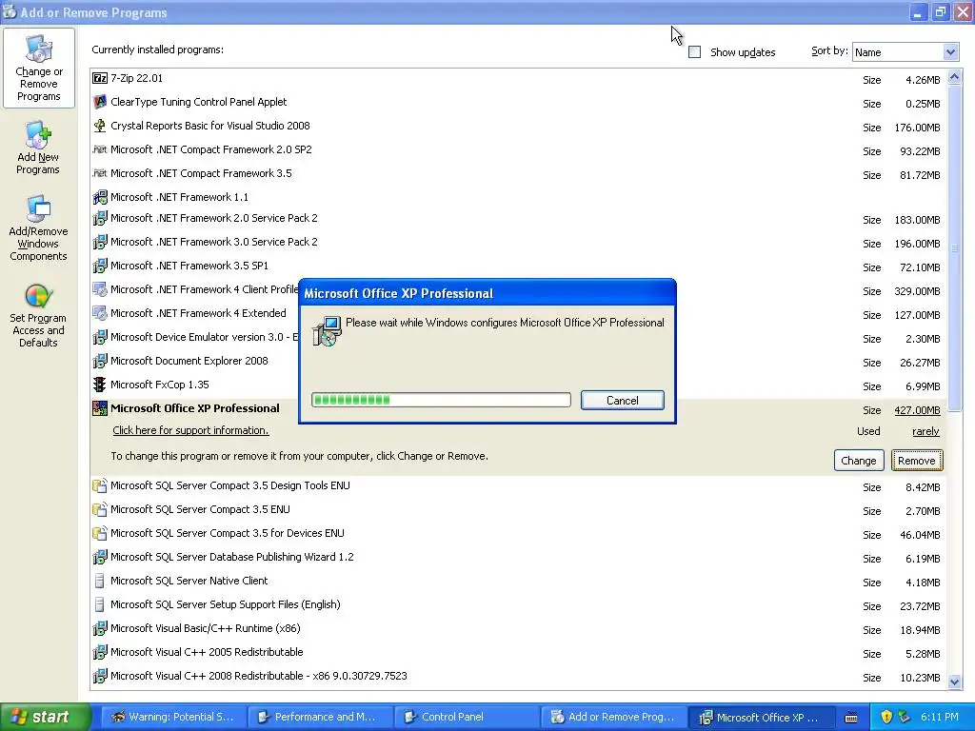
Task: Toggle the Show updates checkbox
Action: coord(694,52)
